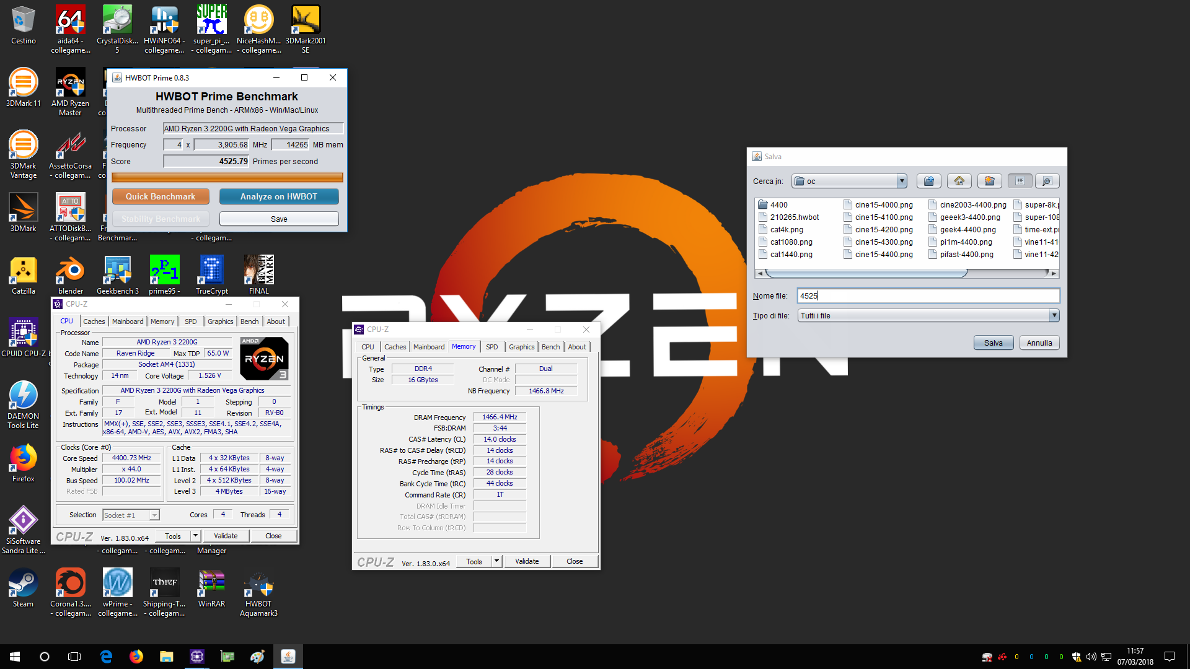This screenshot has width=1190, height=669.
Task: Select the super_pi desktop icon
Action: (211, 29)
